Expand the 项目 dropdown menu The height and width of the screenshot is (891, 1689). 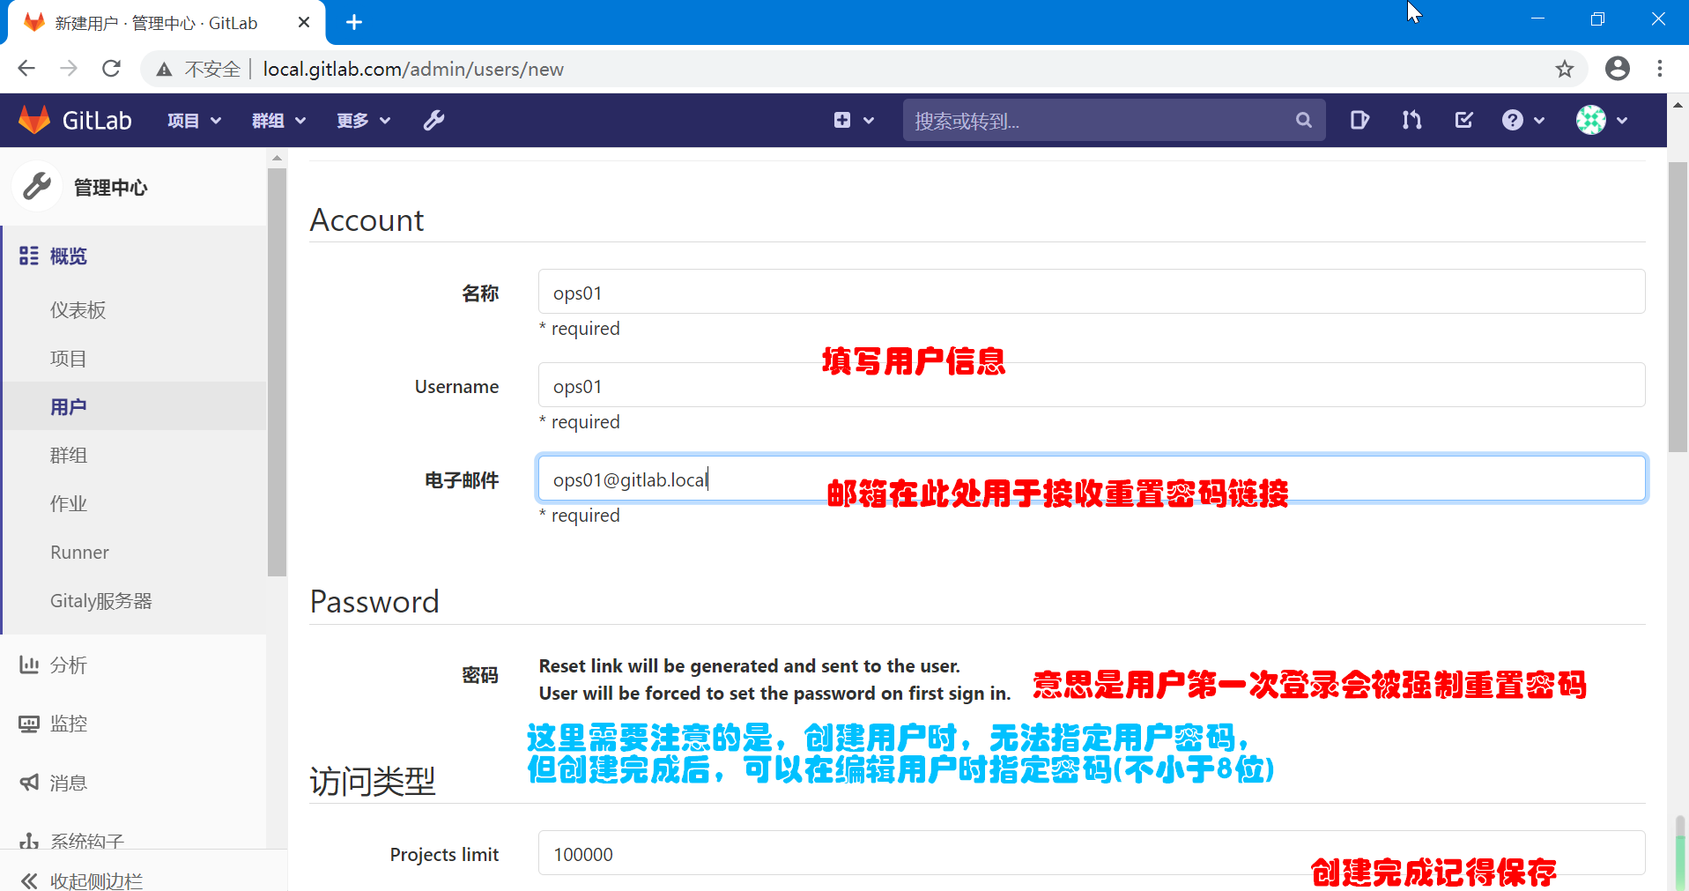point(195,120)
